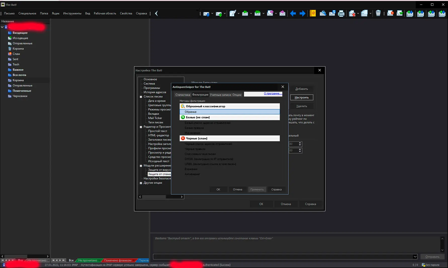
Task: Open the reply-all dropdown arrow
Action: [263, 14]
